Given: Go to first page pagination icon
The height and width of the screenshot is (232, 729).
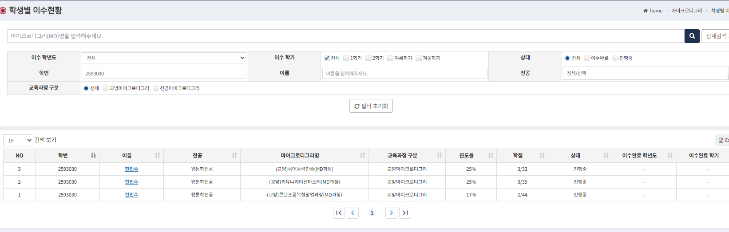Looking at the screenshot, I should (339, 213).
